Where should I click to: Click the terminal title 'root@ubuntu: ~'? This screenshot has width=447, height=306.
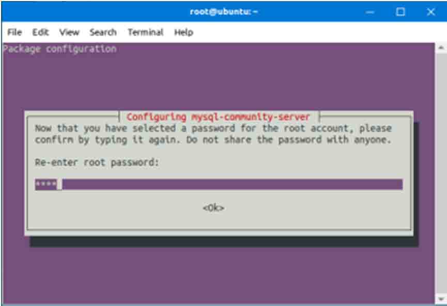[224, 12]
